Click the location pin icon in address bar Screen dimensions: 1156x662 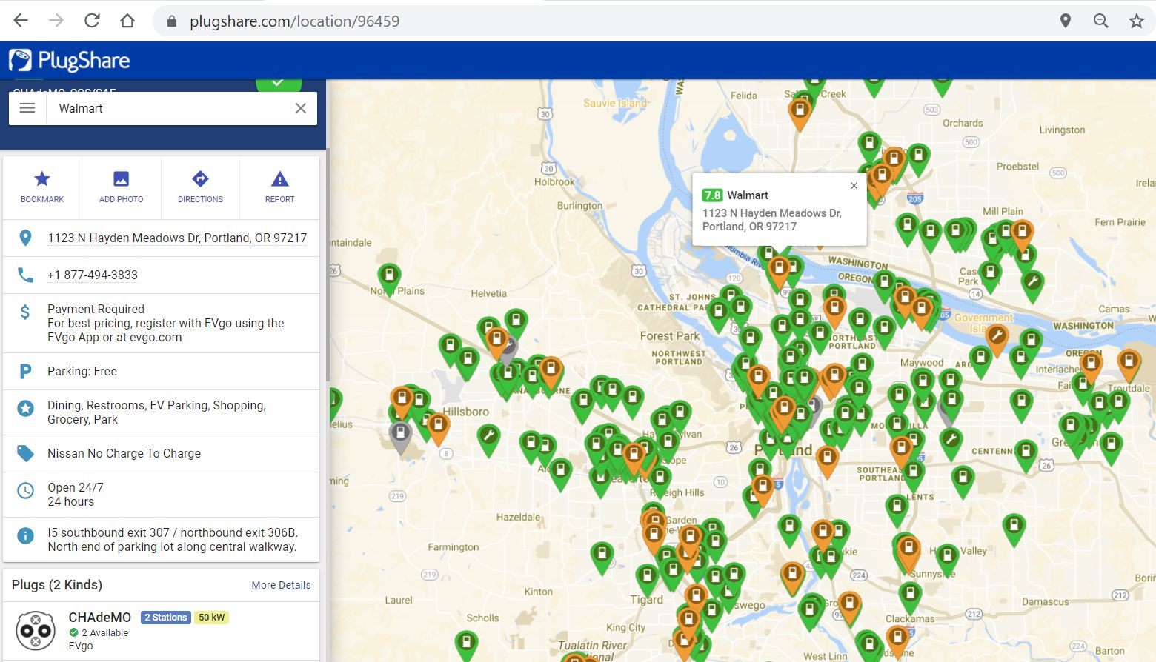tap(1066, 21)
